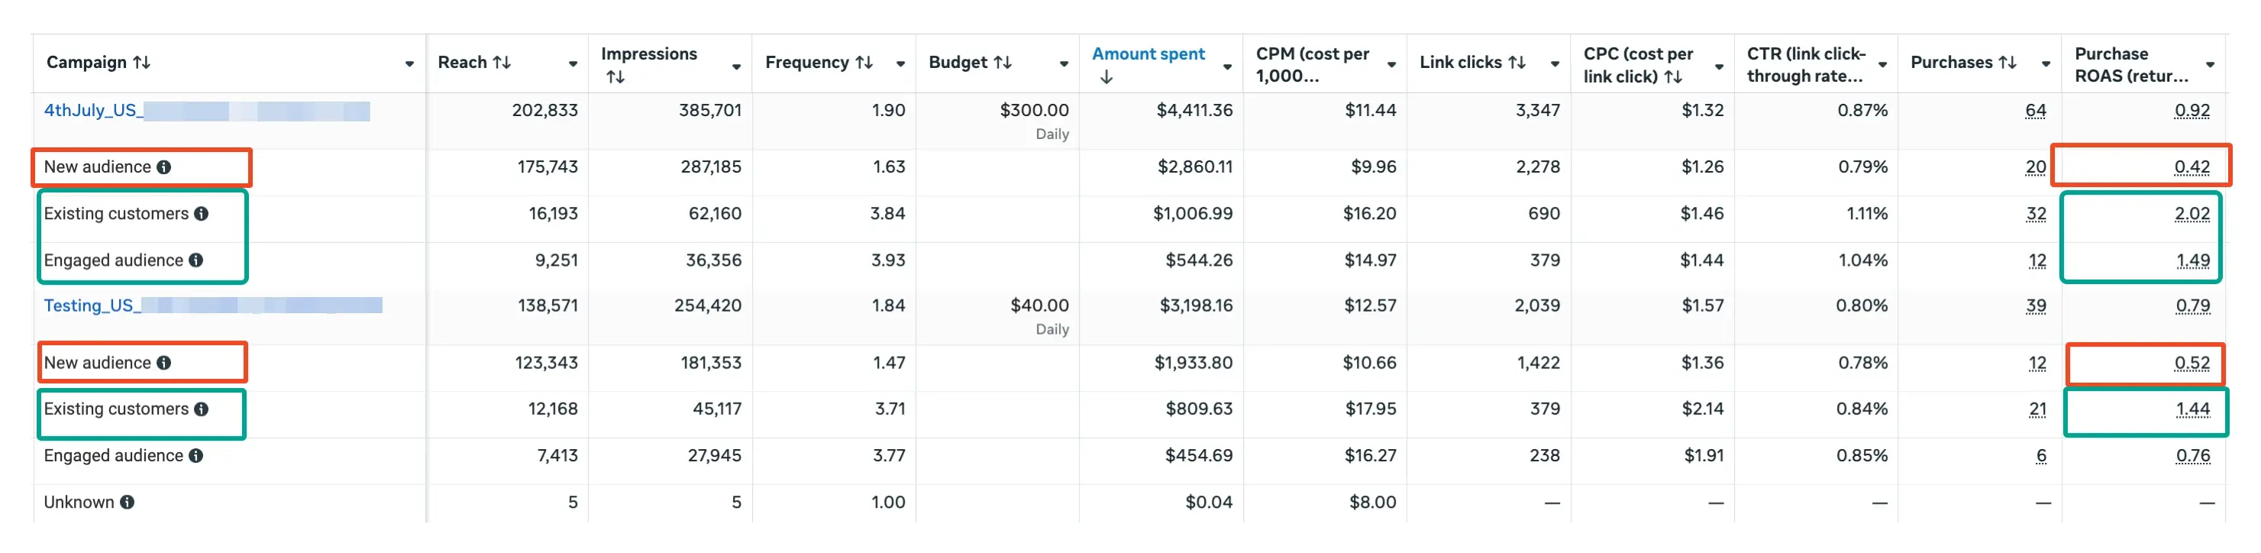The width and height of the screenshot is (2261, 553).
Task: Click the info icon next to New audience
Action: [x=166, y=167]
